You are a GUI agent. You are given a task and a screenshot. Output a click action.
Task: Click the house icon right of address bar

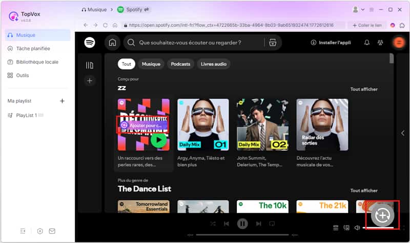(x=402, y=25)
